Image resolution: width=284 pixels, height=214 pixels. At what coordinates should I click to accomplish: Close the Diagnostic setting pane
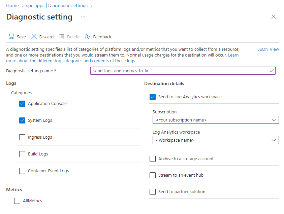(x=274, y=17)
